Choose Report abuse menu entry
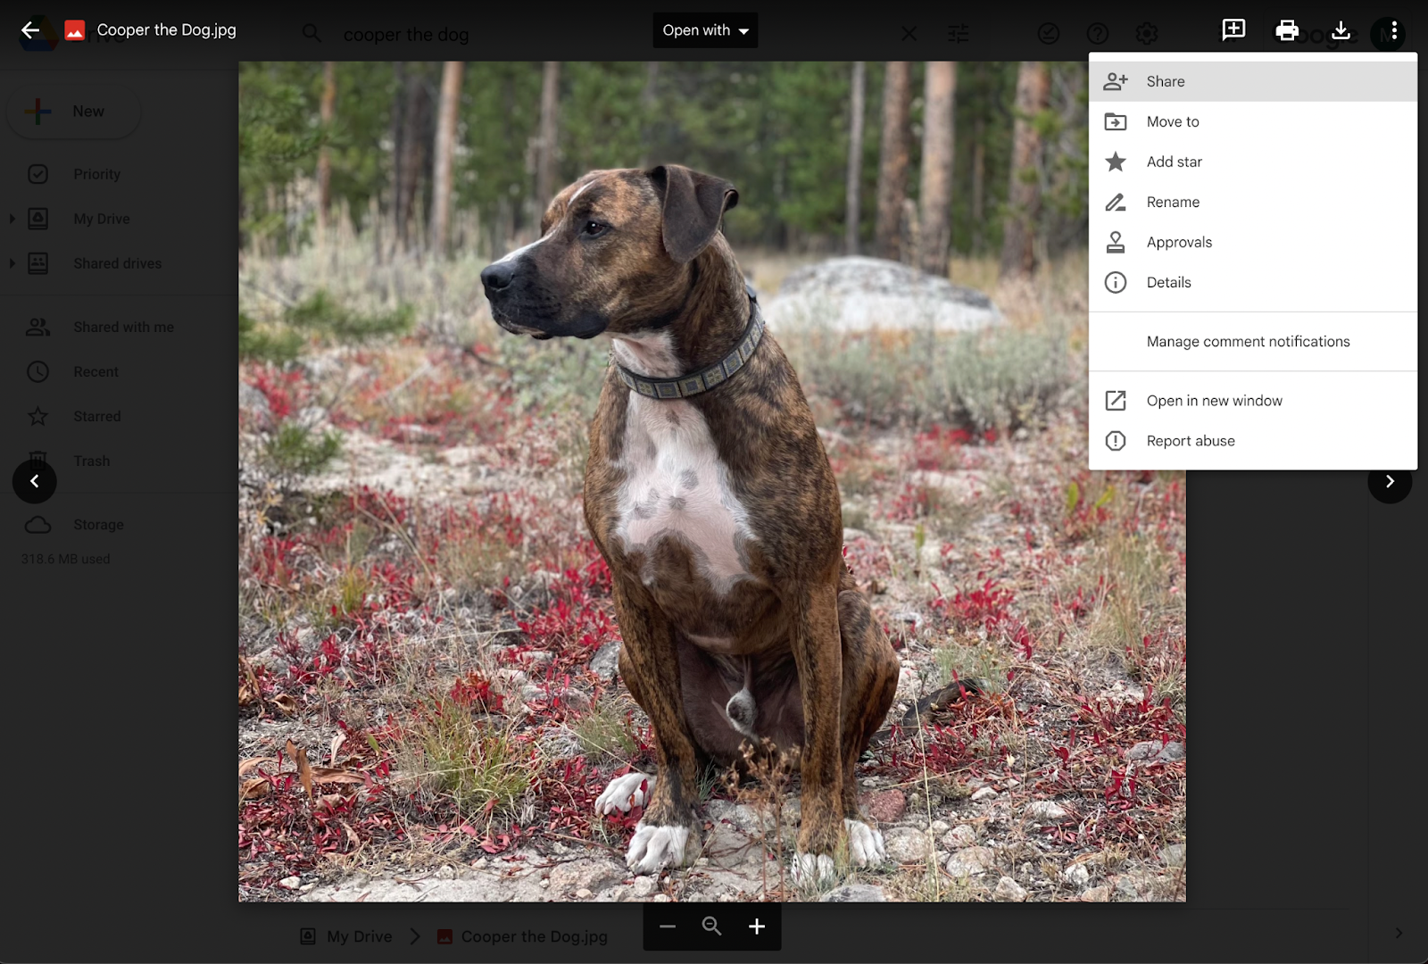1428x964 pixels. (x=1253, y=441)
